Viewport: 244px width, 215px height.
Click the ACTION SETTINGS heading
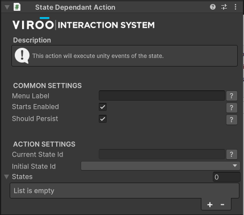pos(44,144)
